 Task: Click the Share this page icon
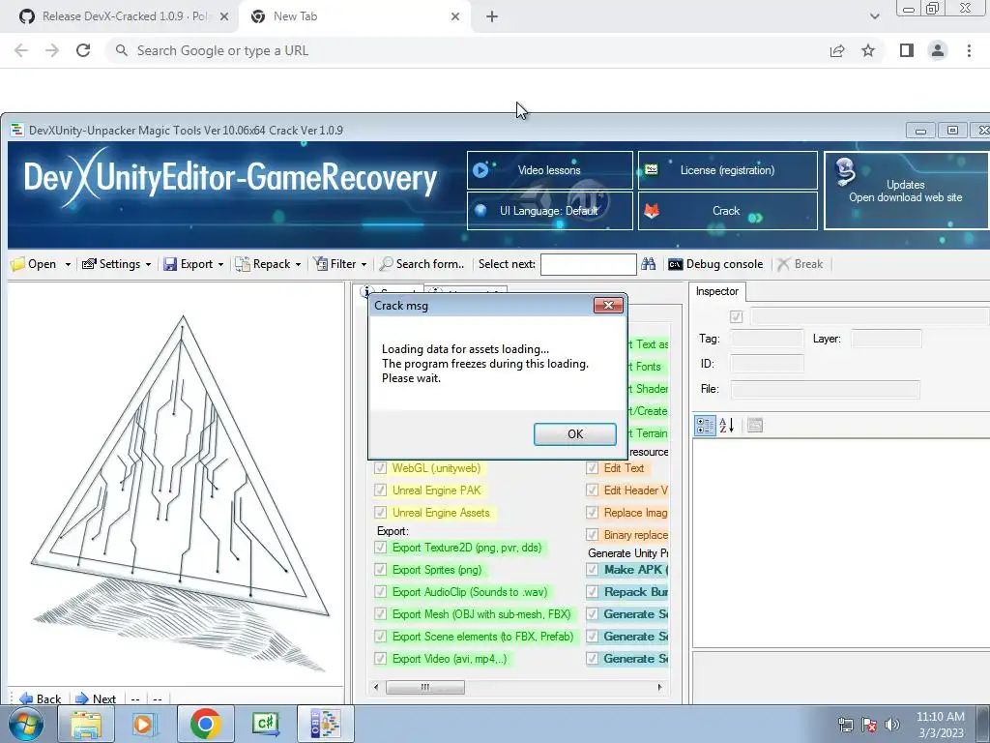[x=837, y=50]
